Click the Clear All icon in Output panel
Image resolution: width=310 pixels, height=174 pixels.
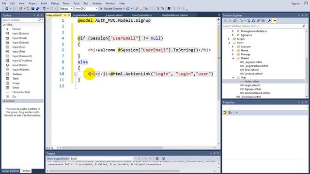(x=157, y=159)
